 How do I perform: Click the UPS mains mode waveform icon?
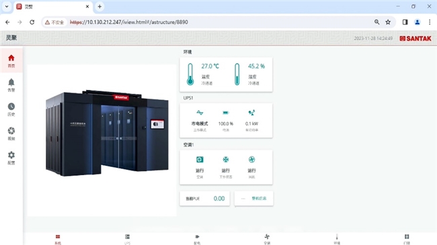(200, 113)
